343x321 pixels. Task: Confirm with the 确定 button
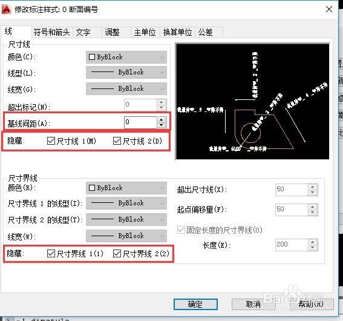point(195,305)
